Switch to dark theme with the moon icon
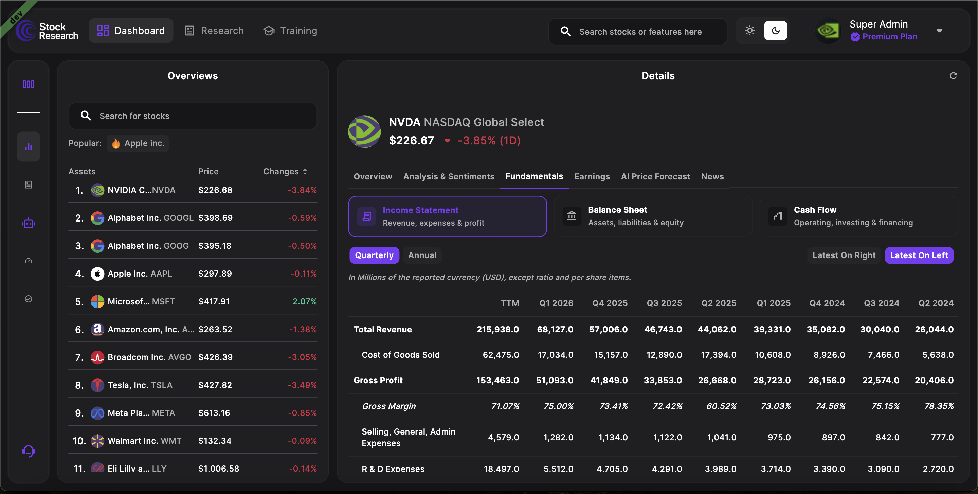Viewport: 978px width, 494px height. point(776,30)
